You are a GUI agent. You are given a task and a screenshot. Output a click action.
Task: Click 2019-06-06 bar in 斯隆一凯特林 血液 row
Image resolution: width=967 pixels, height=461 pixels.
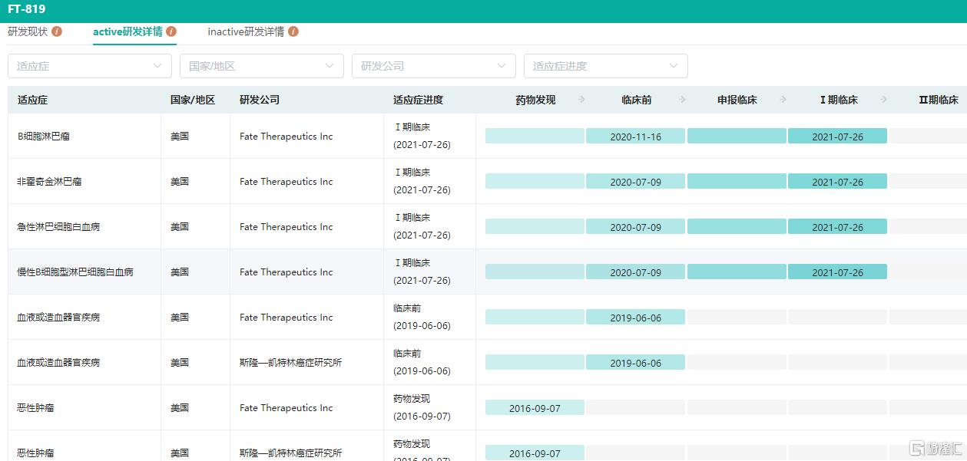pyautogui.click(x=635, y=362)
